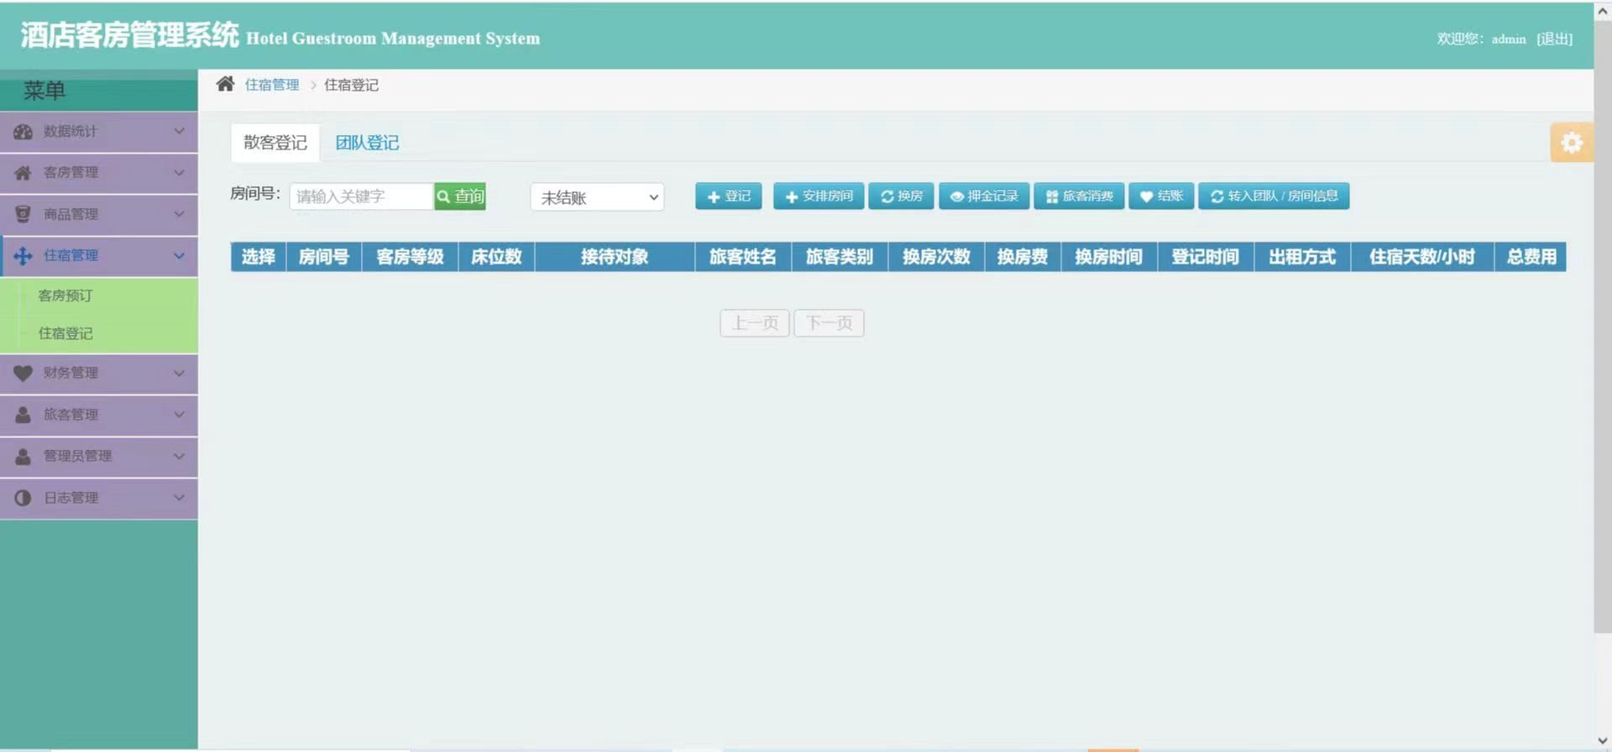Click the user icon beside 管理员管理
Image resolution: width=1612 pixels, height=752 pixels.
click(x=23, y=456)
